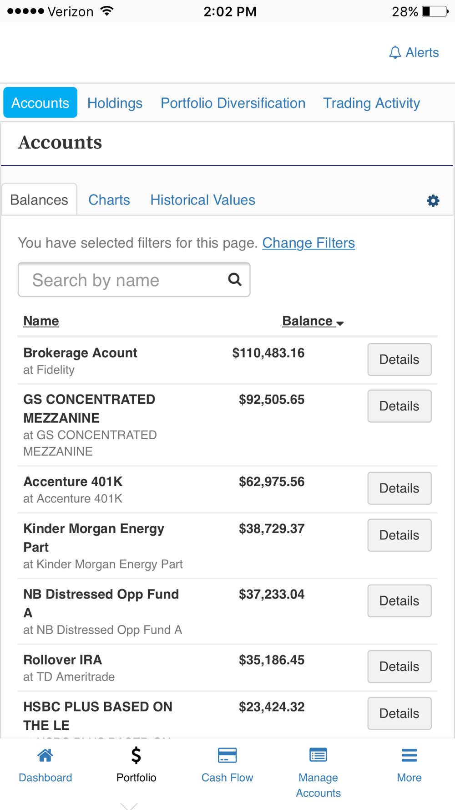Screen dimensions: 455x810
Task: Select the $37,233.04 balance
Action: tap(272, 594)
